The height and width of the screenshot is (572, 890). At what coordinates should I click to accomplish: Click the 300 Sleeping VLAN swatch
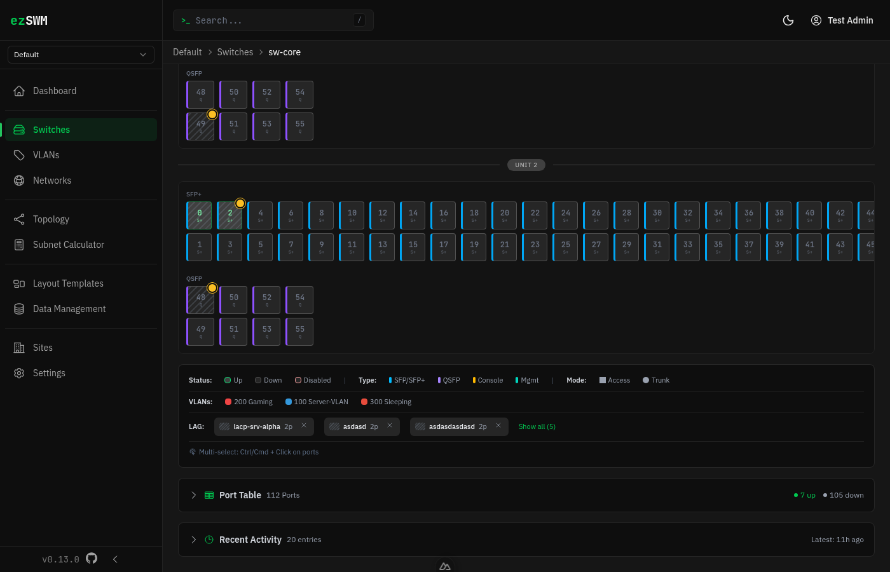364,402
